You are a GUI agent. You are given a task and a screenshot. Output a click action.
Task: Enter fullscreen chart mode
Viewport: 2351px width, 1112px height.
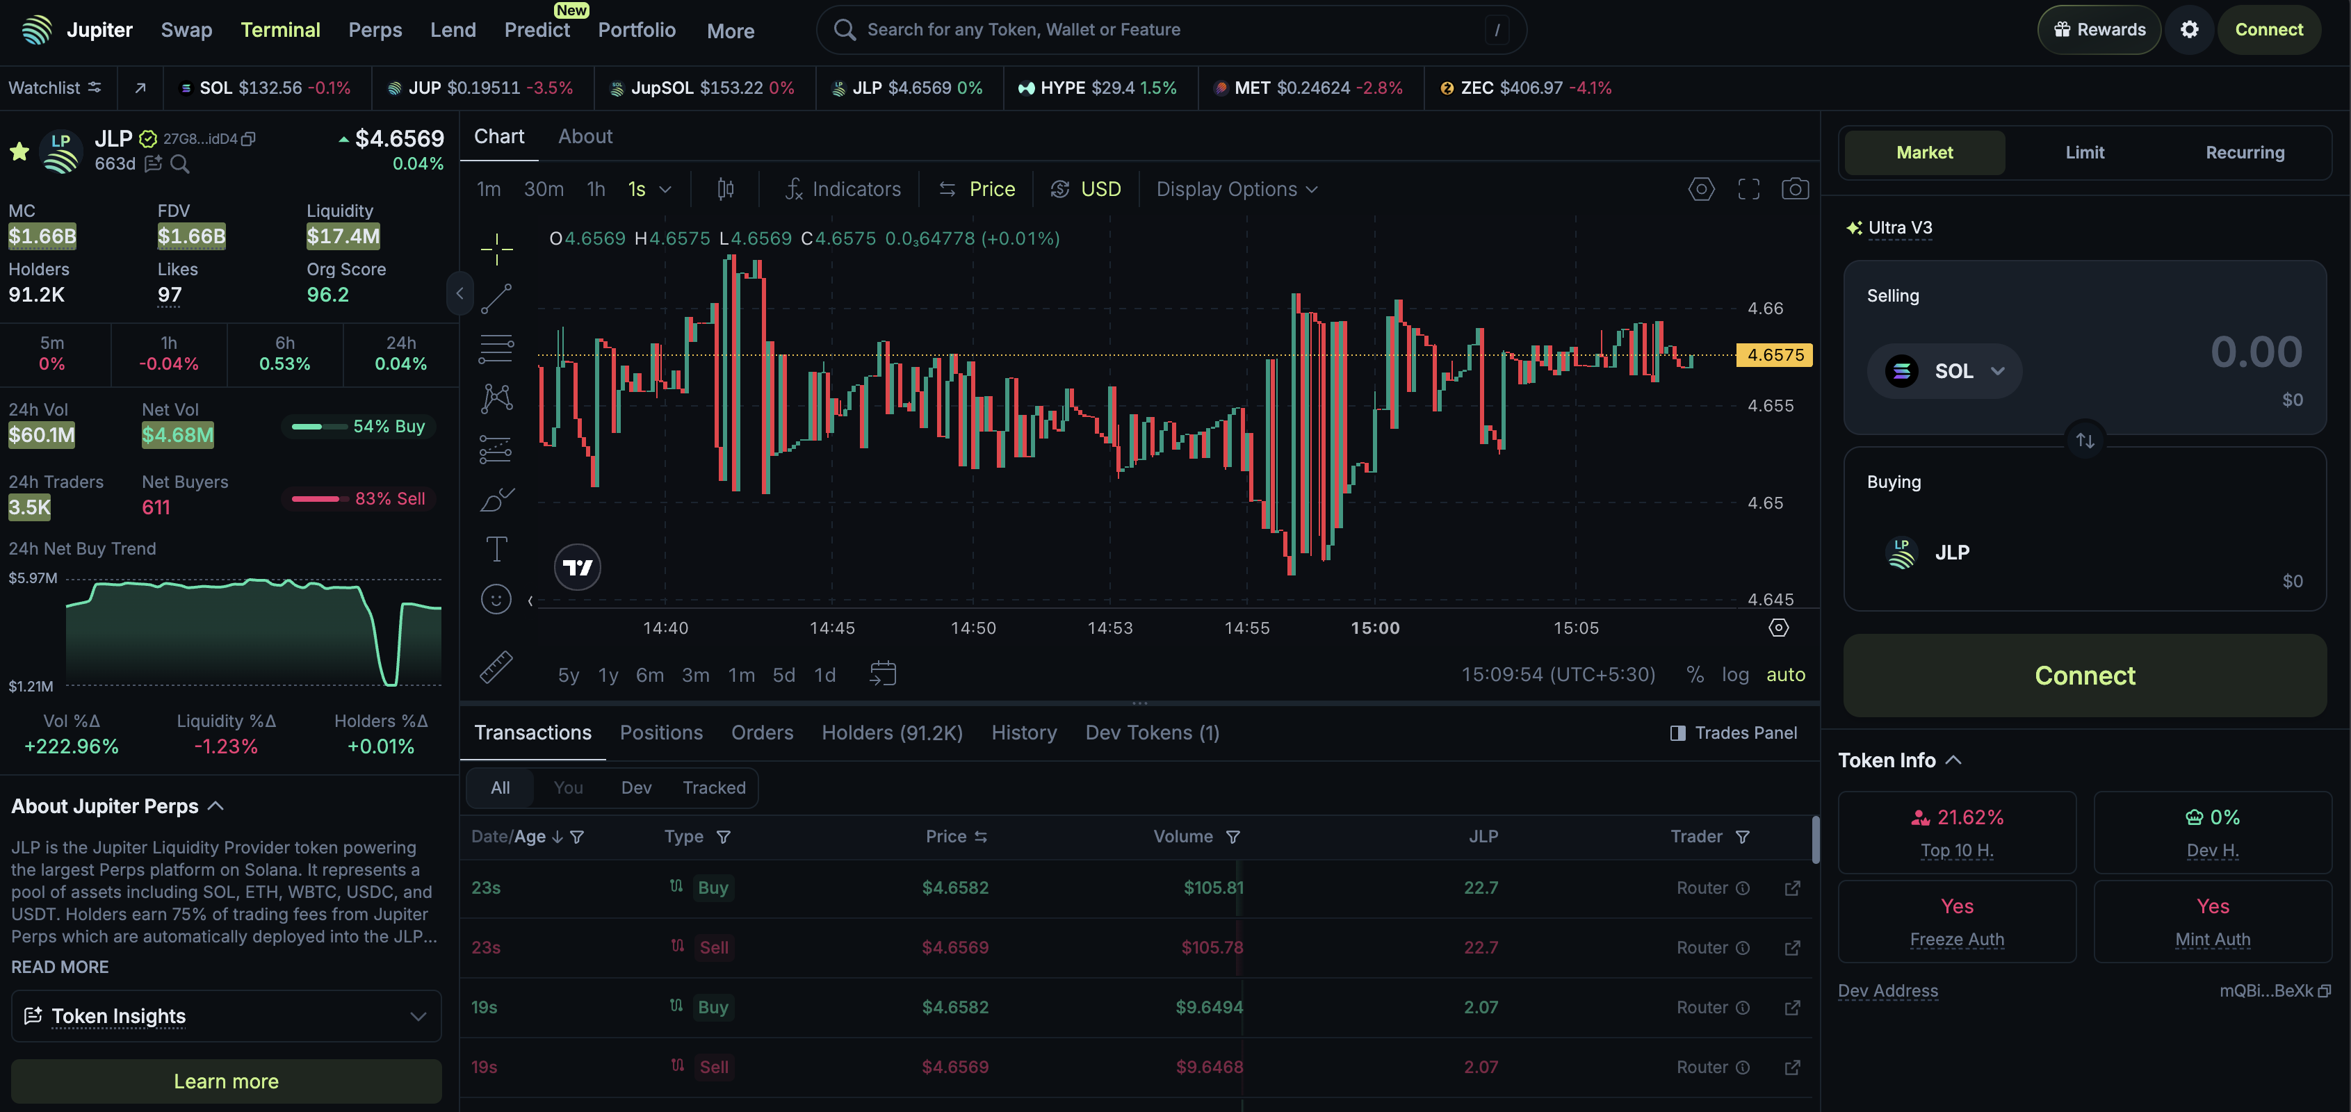tap(1748, 189)
